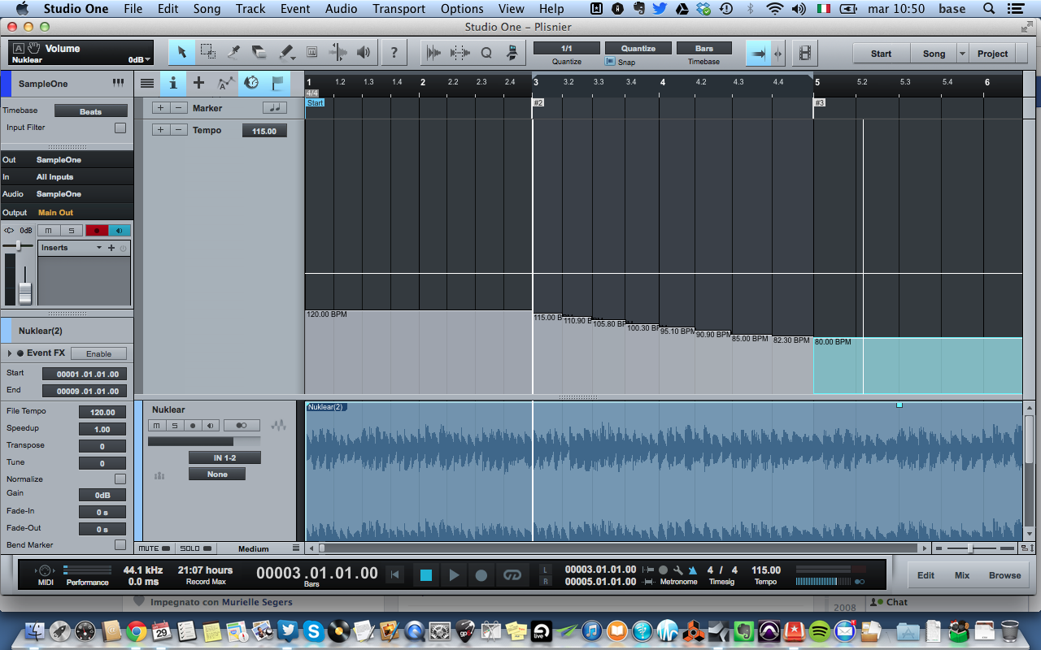Add tracks with the plus icon

click(198, 83)
